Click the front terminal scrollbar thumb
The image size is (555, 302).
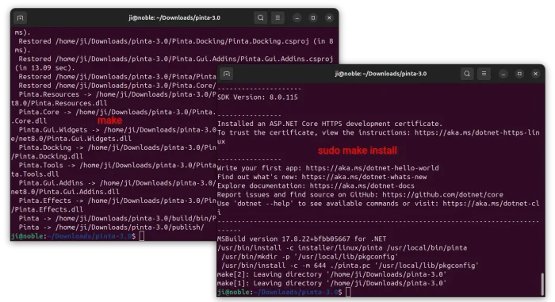point(542,284)
